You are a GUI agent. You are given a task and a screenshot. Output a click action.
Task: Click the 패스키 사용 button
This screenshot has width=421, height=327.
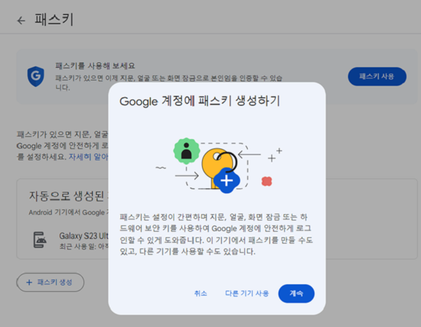click(x=377, y=76)
